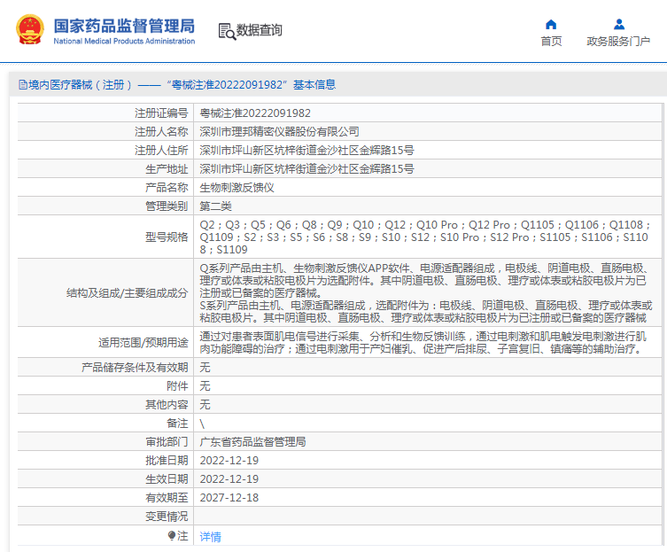Screen dimensions: 667x552
Task: Click the 管理类别 row label
Action: [x=167, y=206]
